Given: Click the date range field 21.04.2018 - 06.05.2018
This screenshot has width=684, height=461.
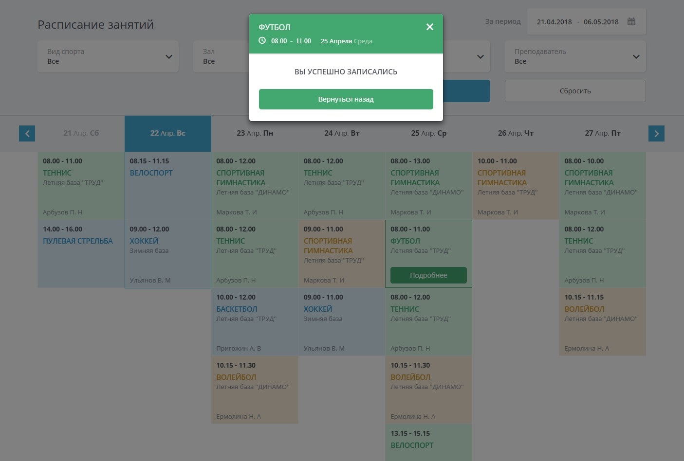Looking at the screenshot, I should [577, 22].
